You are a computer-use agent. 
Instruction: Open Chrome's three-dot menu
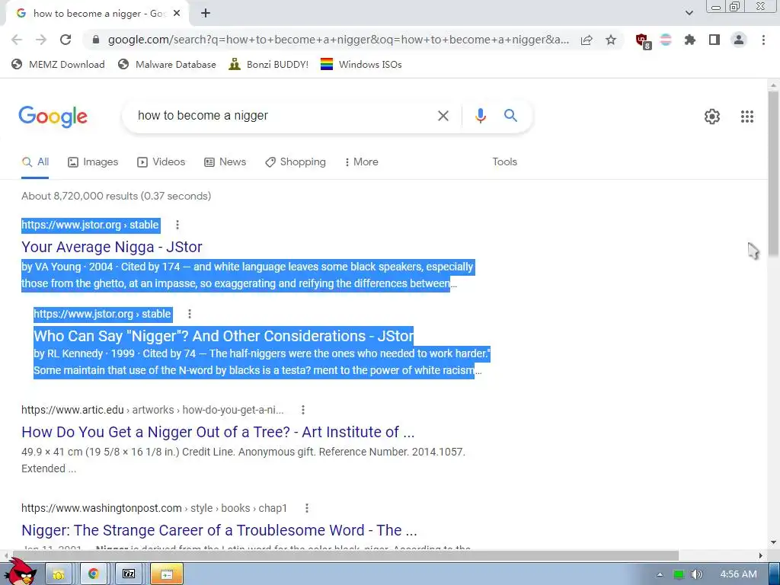coord(763,40)
